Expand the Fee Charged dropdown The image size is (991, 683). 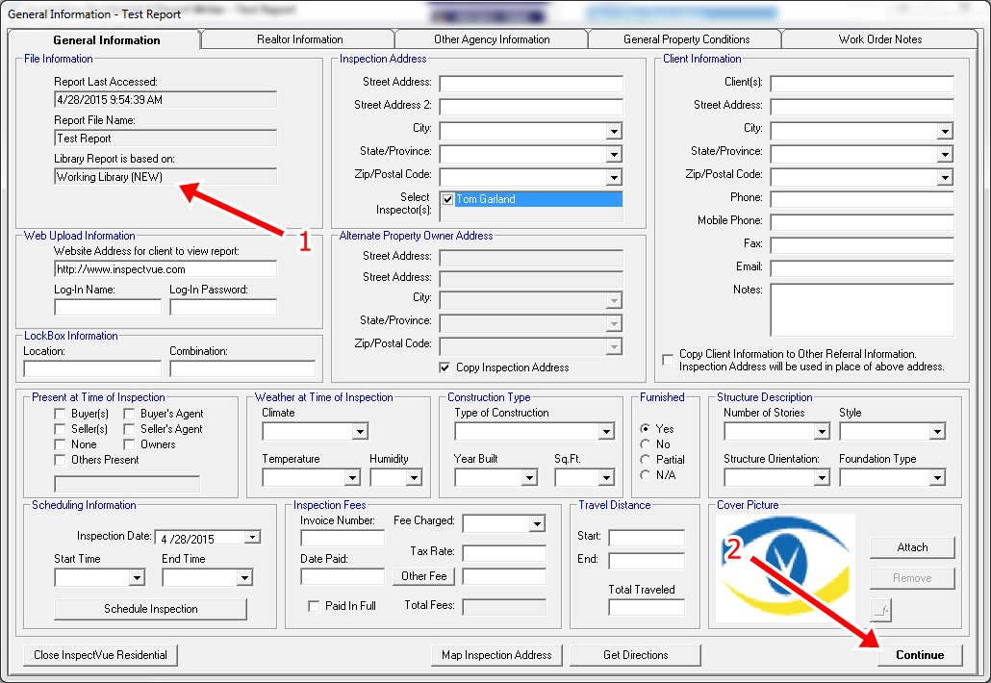(x=537, y=523)
